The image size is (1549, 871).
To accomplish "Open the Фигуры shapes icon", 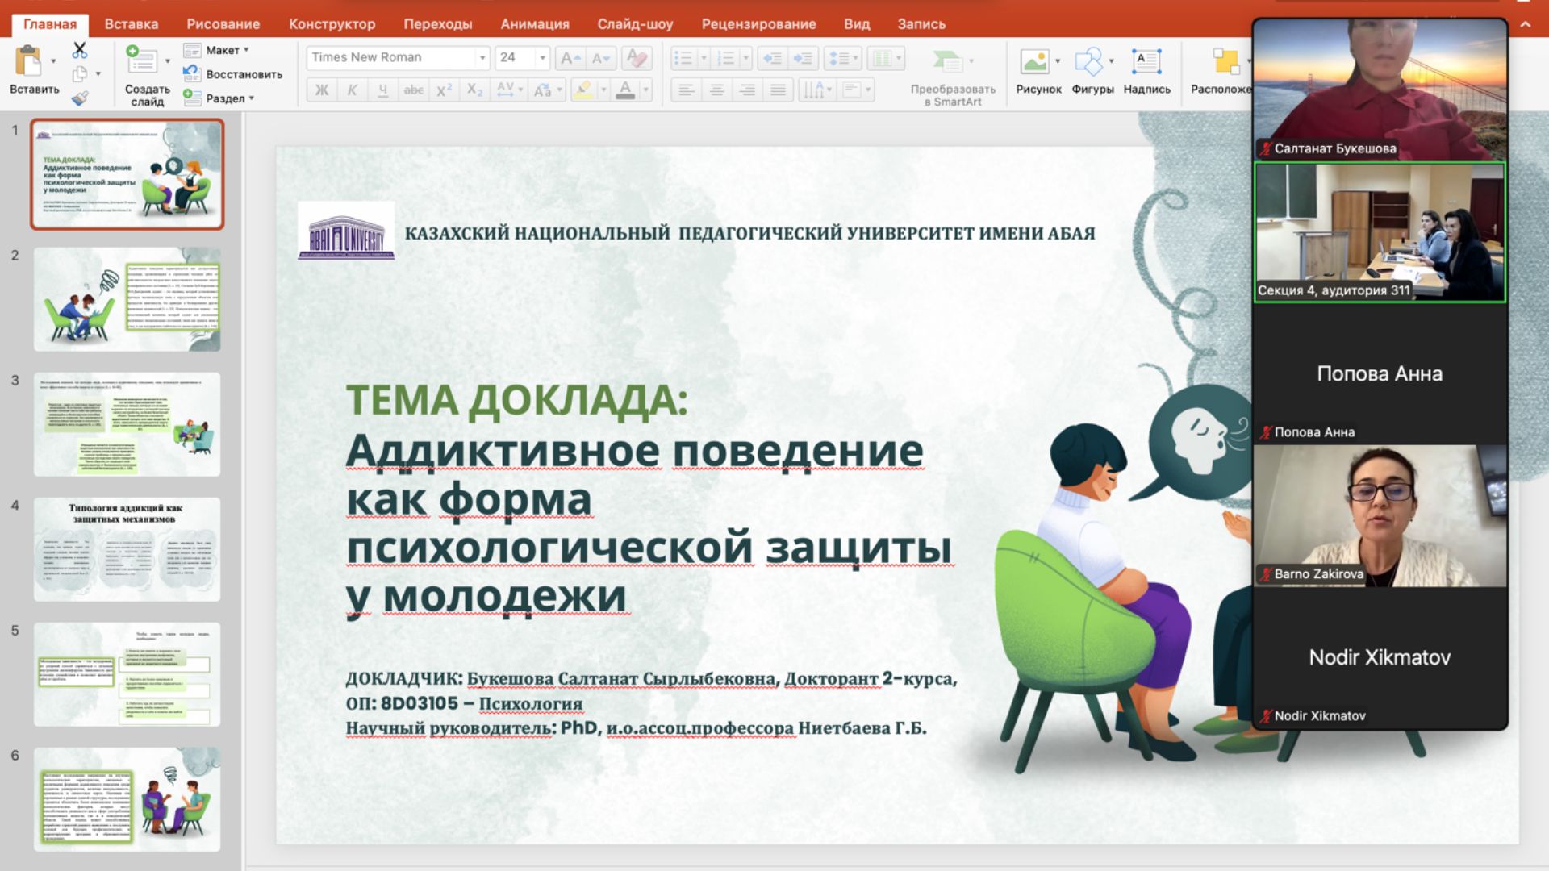I will 1088,62.
